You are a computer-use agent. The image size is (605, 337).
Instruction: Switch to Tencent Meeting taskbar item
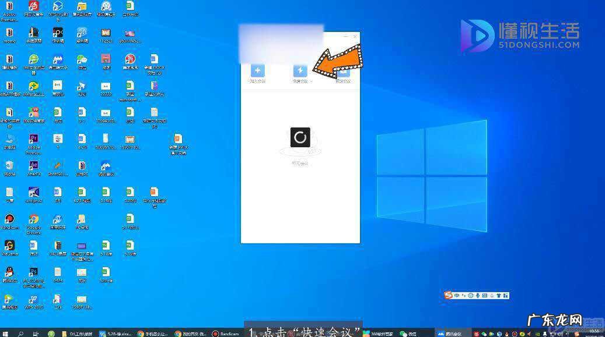(449, 334)
